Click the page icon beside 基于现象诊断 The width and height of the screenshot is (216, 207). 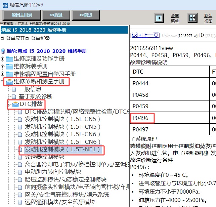[x=14, y=97]
